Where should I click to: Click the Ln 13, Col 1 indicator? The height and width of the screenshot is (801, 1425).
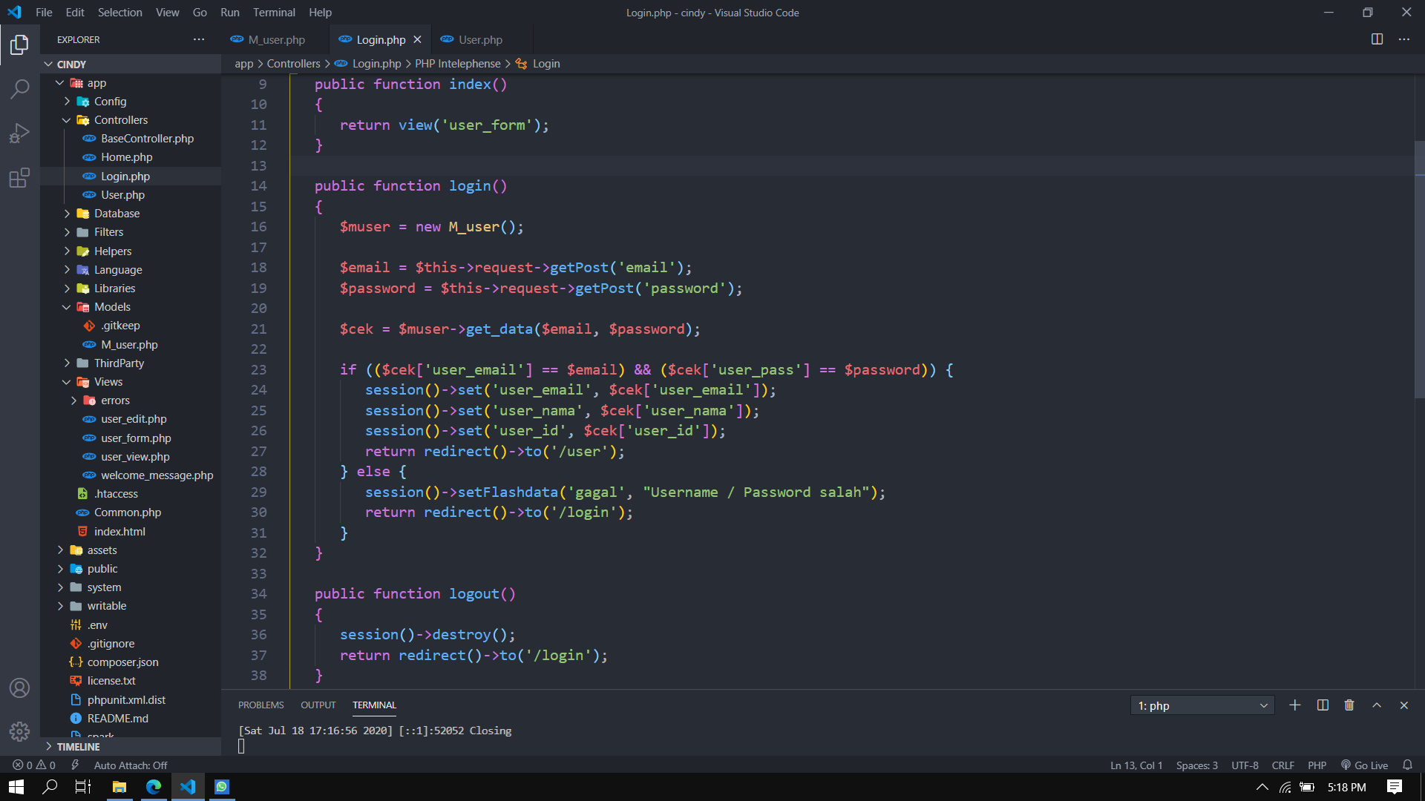tap(1136, 765)
